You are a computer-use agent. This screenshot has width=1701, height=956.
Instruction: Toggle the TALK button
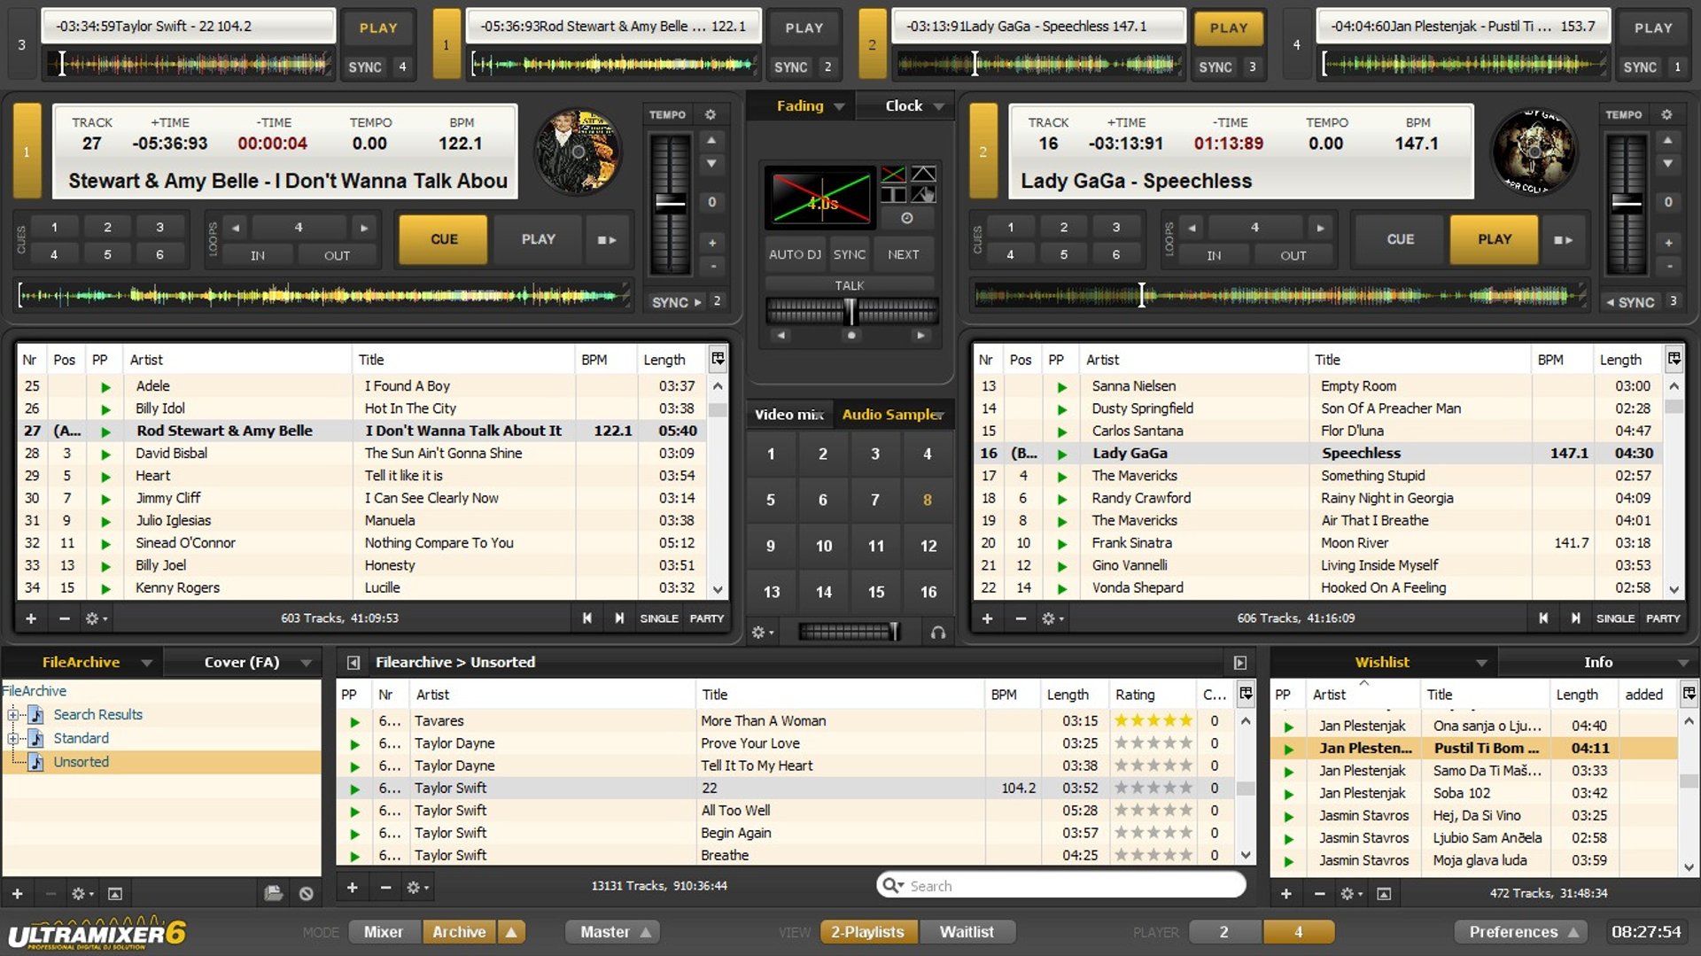tap(849, 285)
